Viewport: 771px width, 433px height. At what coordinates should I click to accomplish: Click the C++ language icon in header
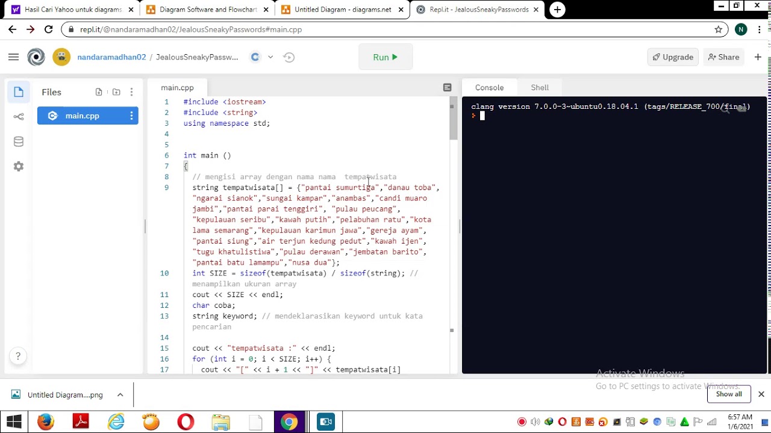pyautogui.click(x=255, y=57)
